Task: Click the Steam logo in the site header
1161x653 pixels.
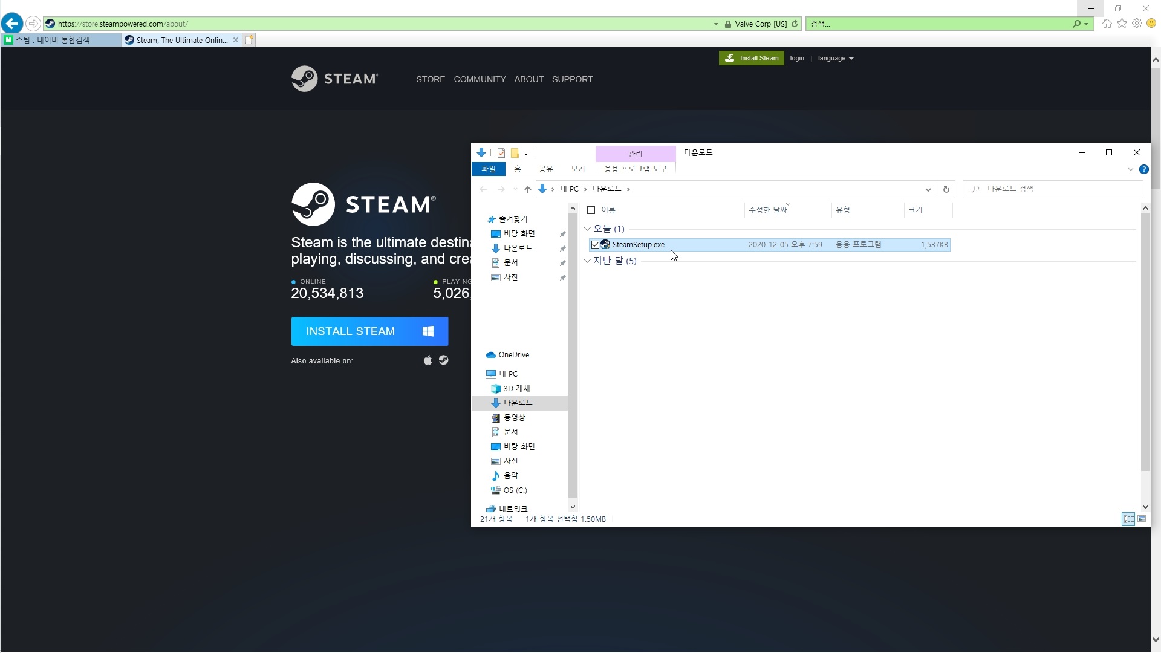Action: pyautogui.click(x=335, y=79)
